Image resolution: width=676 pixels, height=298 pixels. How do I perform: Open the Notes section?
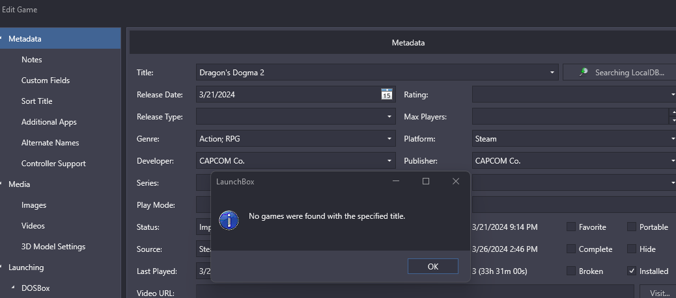coord(31,59)
